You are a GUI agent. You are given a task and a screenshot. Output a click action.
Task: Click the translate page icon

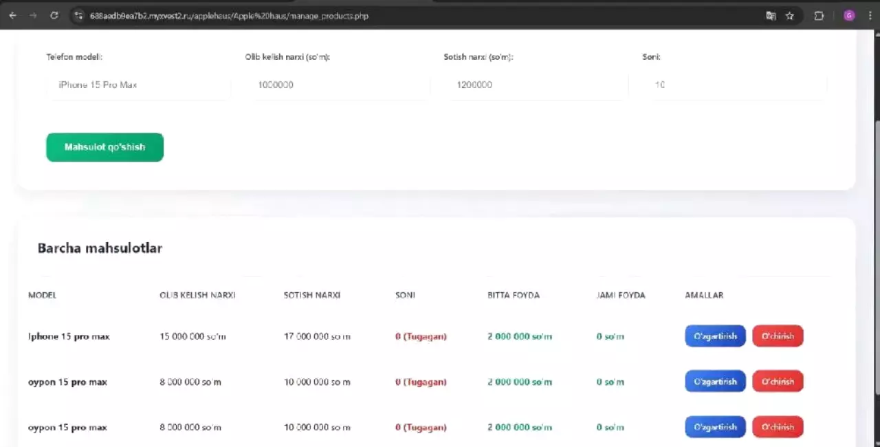point(771,15)
